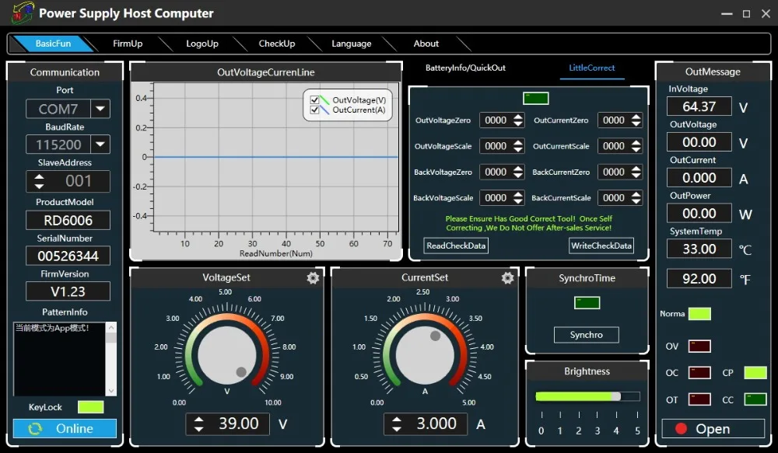Click the OutVoltageScale spinner arrows
Image resolution: width=778 pixels, height=453 pixels.
[518, 146]
